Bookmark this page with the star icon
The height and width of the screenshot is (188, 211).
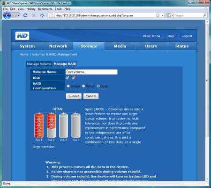pos(158,16)
